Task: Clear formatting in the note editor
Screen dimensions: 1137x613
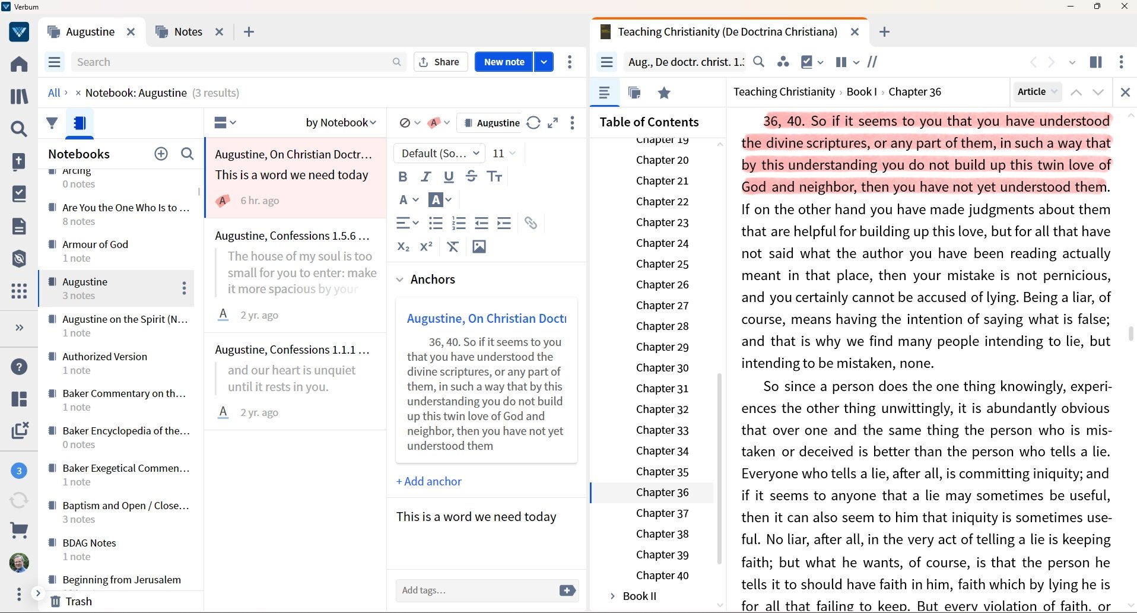Action: click(x=453, y=246)
